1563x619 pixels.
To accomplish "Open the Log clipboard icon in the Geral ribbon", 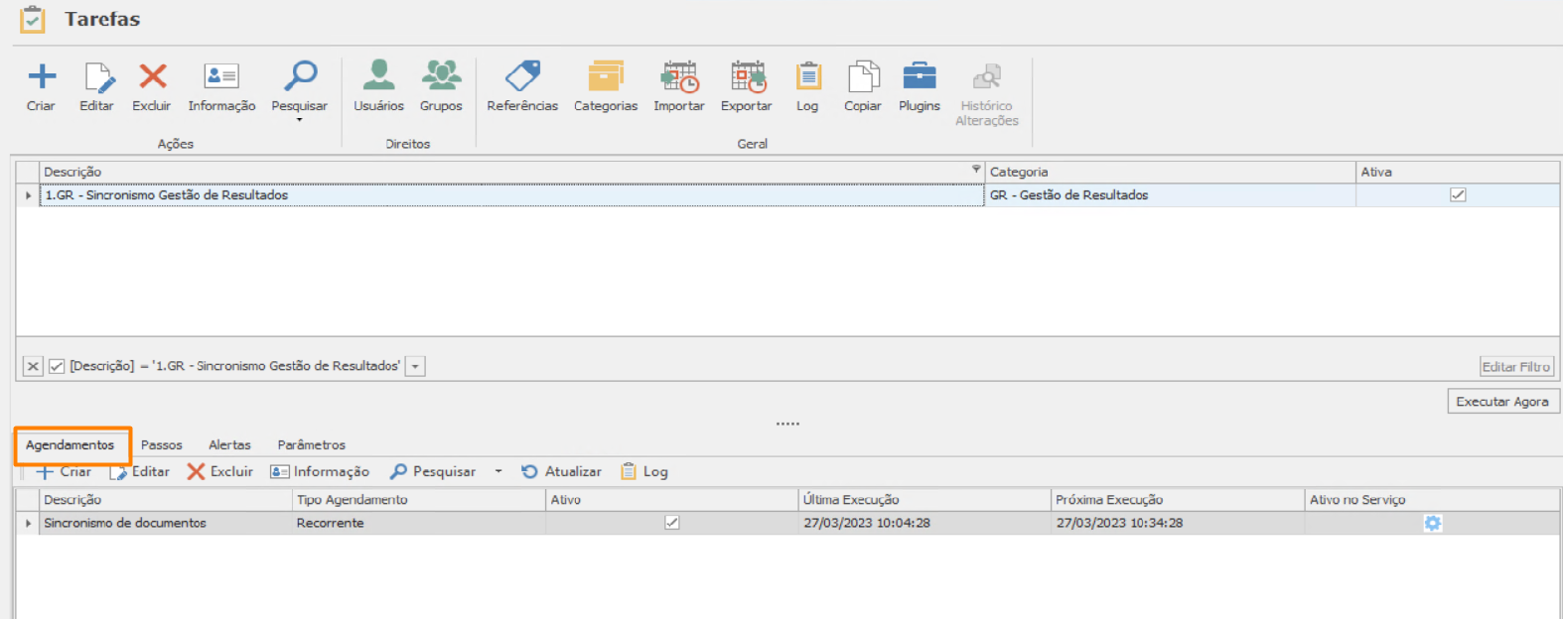I will click(808, 76).
